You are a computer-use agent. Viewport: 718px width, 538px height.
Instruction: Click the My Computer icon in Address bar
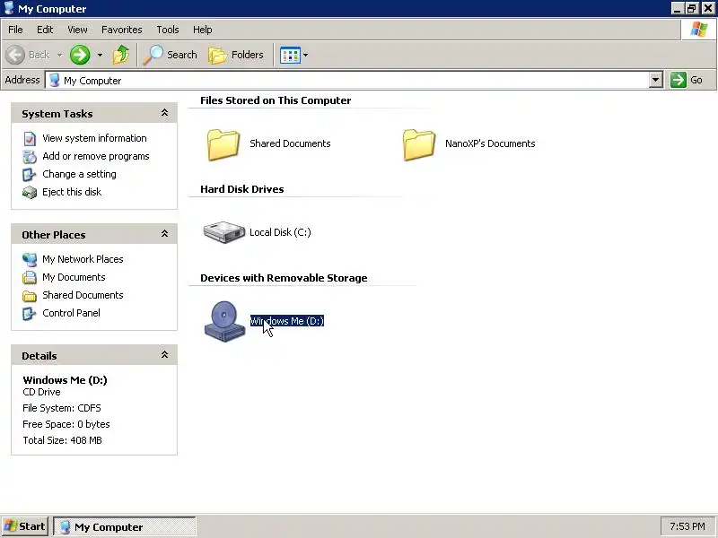(x=54, y=80)
